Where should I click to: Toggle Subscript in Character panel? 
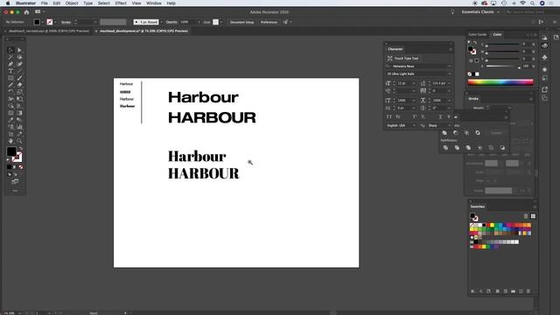coord(423,116)
